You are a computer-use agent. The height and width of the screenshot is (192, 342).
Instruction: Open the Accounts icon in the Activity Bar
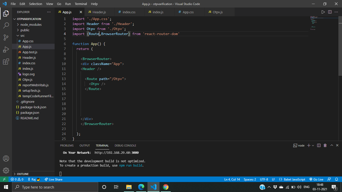click(6, 158)
